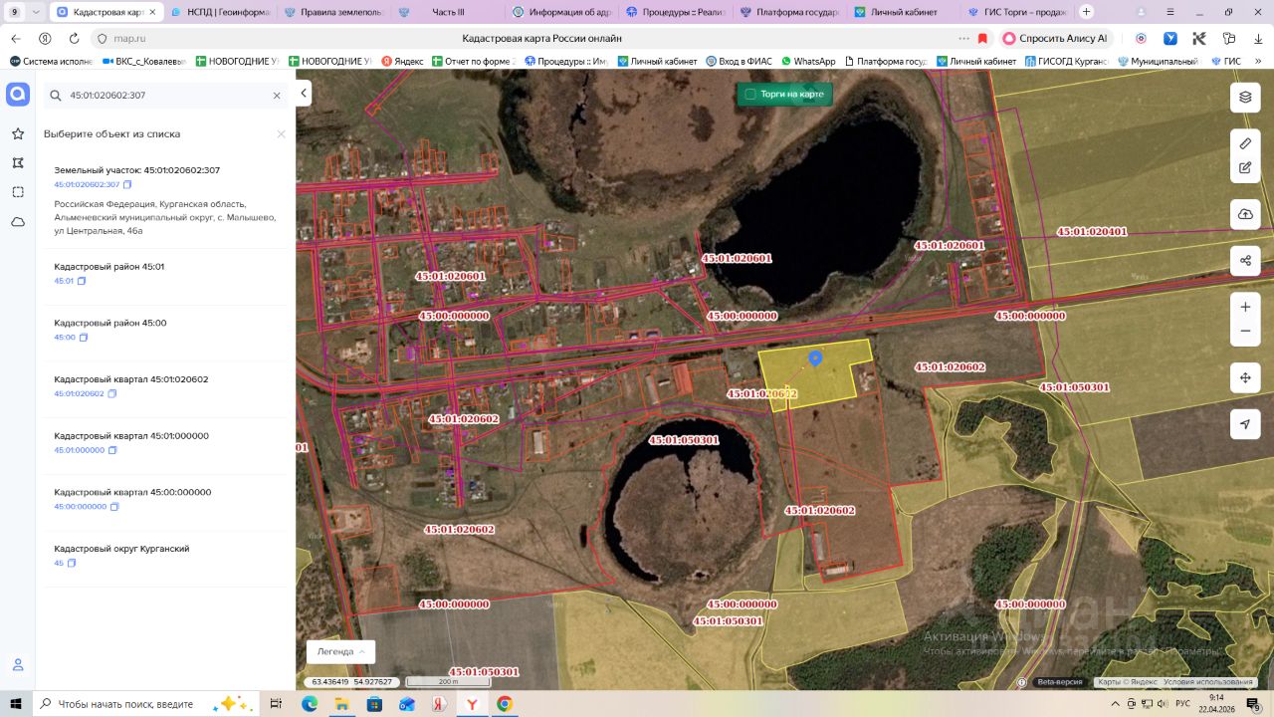
Task: Select 'Кадастровый округ Курганский' list item
Action: pyautogui.click(x=165, y=556)
